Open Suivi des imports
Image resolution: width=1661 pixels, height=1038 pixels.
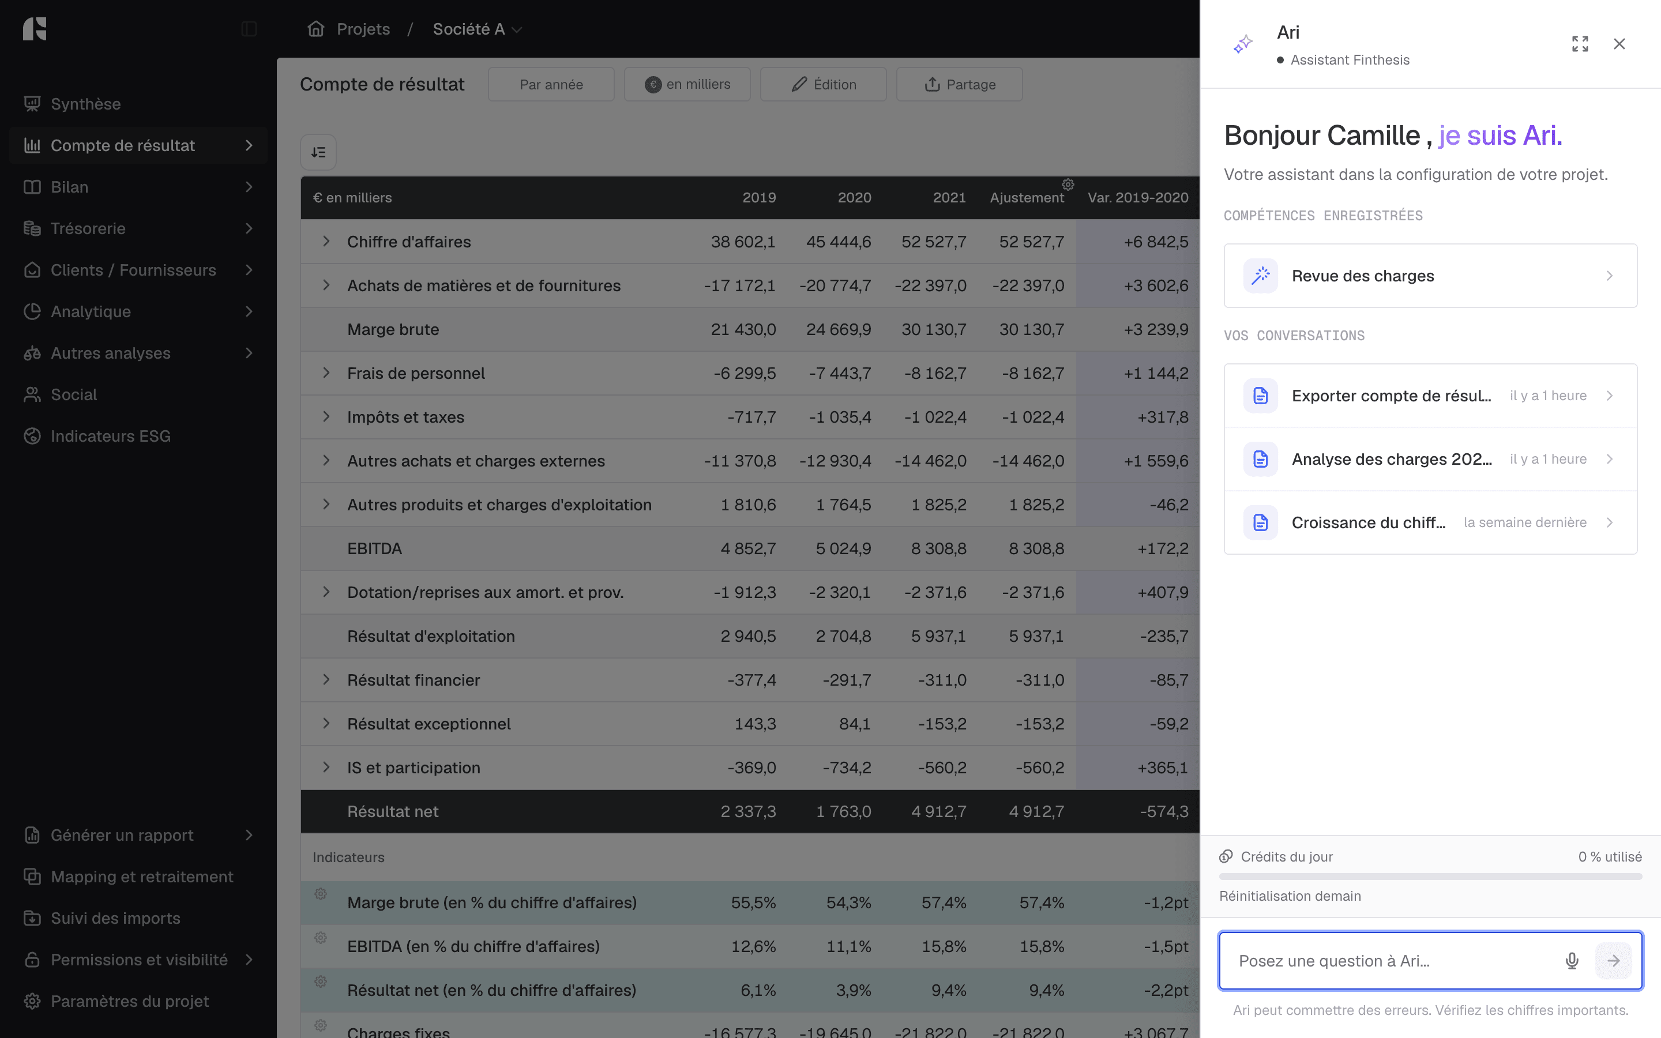pos(138,918)
